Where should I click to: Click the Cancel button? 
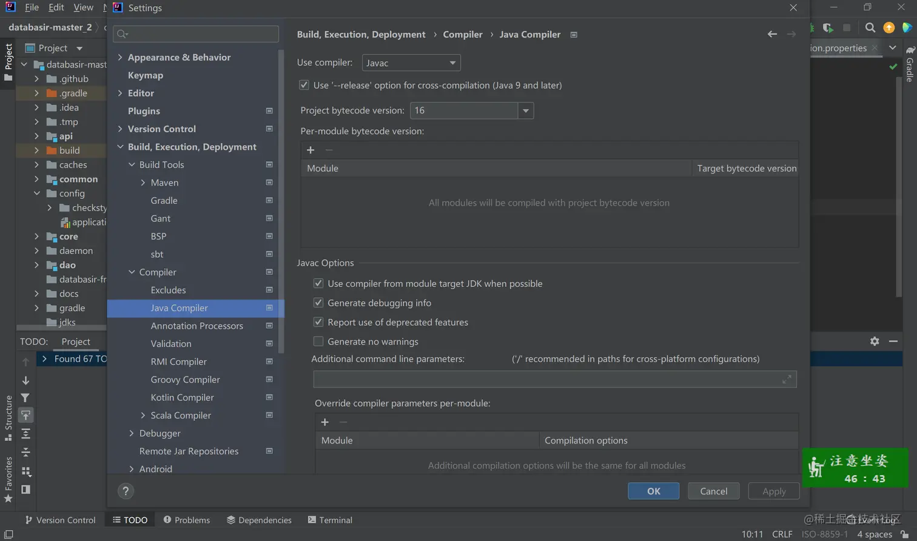click(713, 491)
